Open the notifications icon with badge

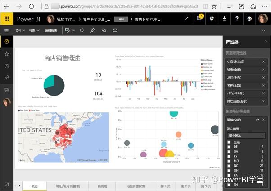click(199, 18)
